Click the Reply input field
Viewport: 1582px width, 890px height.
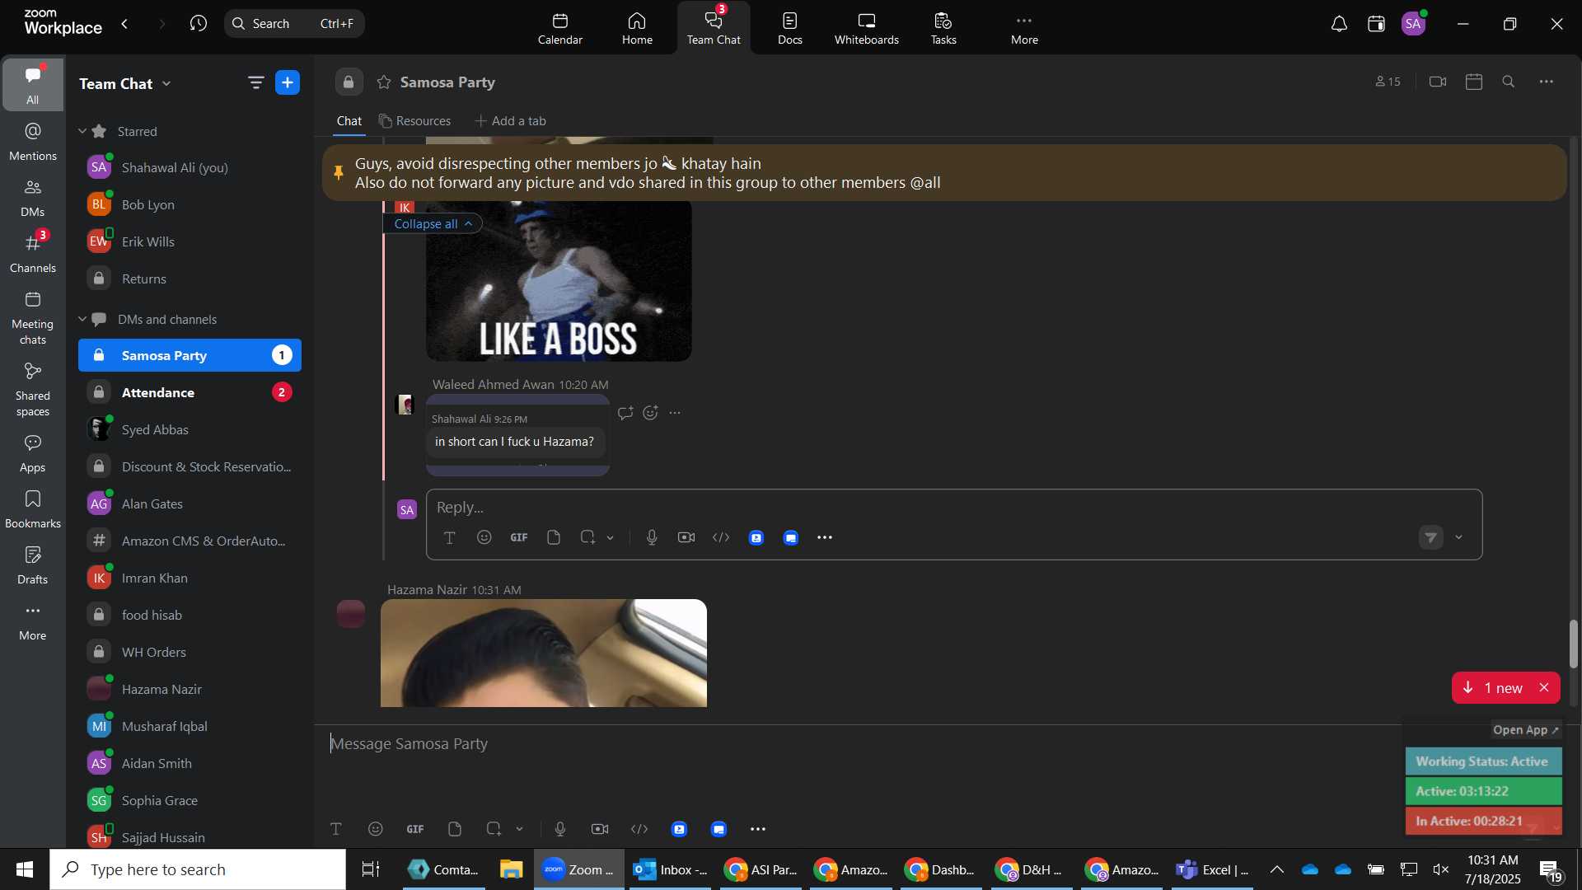(x=953, y=508)
